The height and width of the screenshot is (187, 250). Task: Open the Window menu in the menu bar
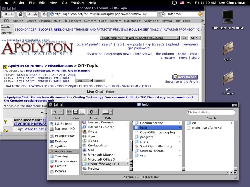coord(77,2)
